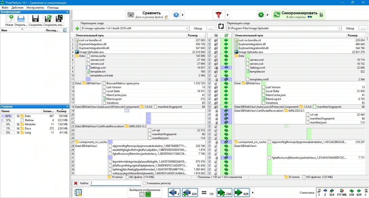Toggle checkbox for servers.xml row
Image resolution: width=369 pixels, height=198 pixels.
click(x=209, y=60)
